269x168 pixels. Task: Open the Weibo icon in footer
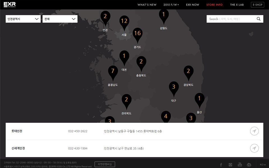(x=249, y=165)
